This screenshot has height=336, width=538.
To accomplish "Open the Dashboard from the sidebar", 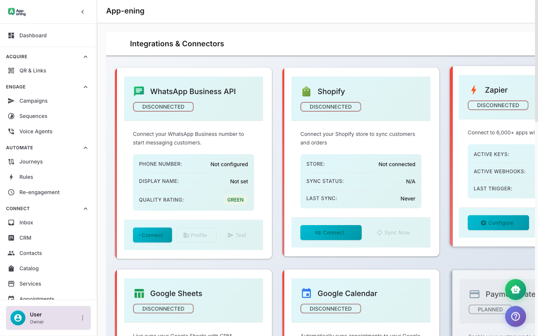I will coord(33,35).
